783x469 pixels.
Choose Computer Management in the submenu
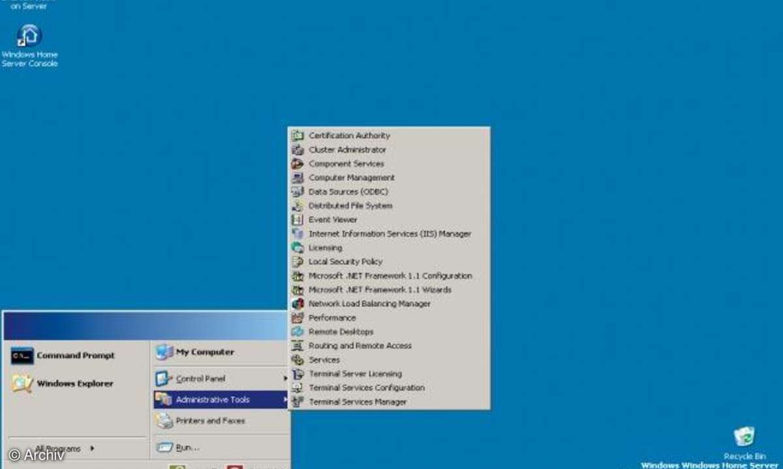(x=352, y=178)
